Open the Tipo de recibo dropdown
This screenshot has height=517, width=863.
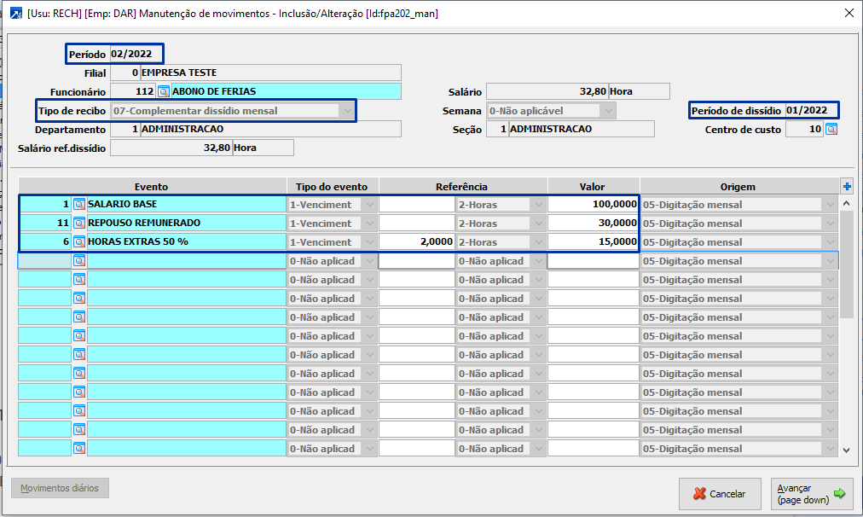[x=347, y=111]
